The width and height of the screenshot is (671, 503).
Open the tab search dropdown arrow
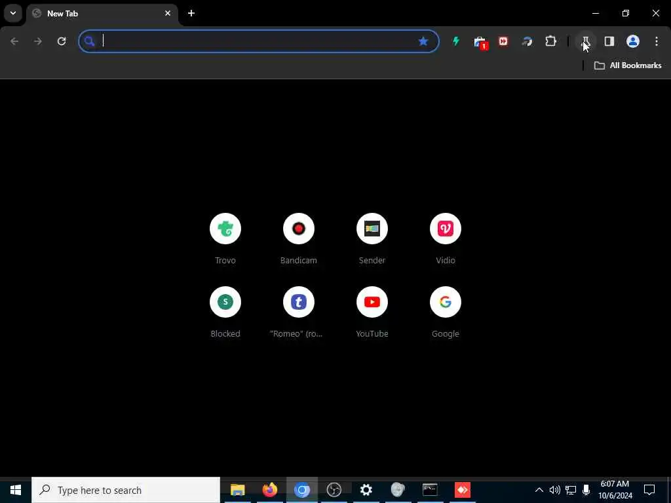tap(13, 13)
